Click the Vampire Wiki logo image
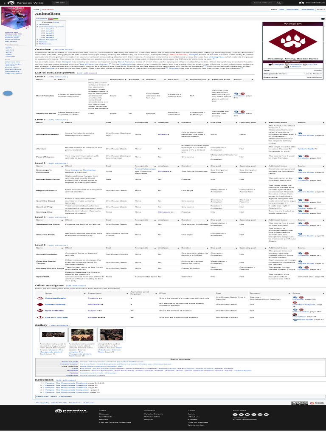326x435 pixels. tap(16, 18)
